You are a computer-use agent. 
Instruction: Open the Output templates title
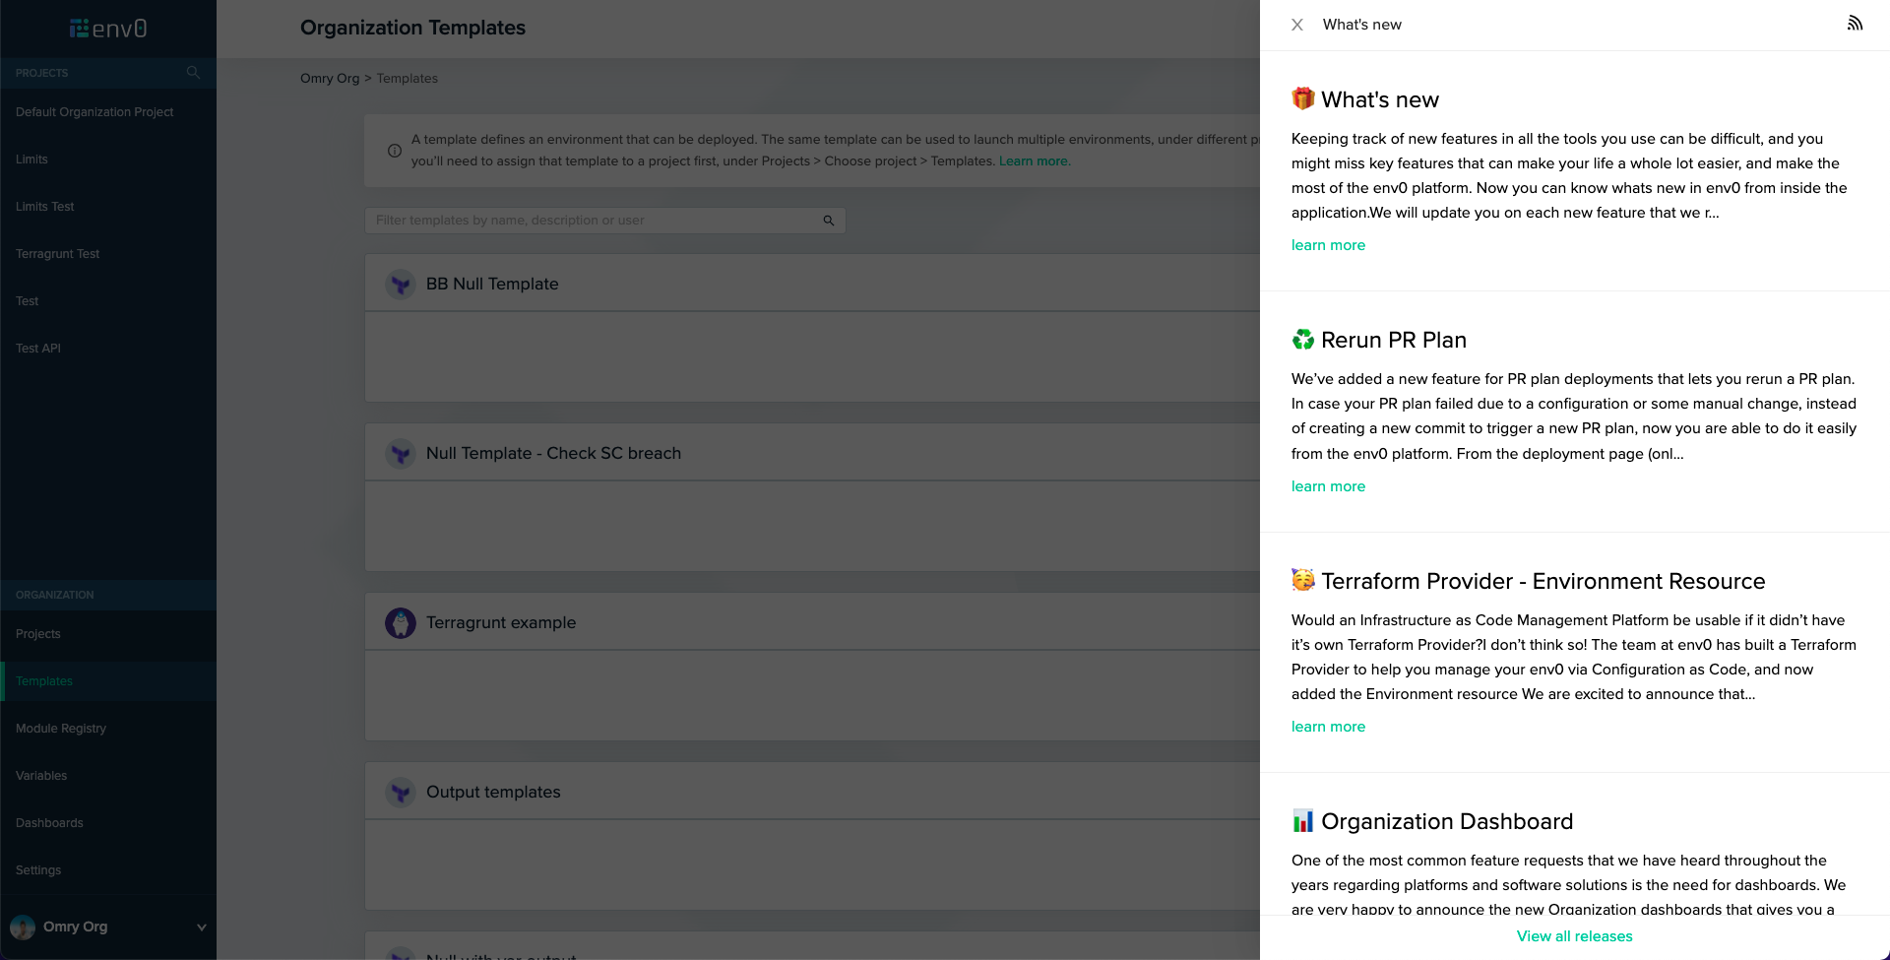click(x=493, y=792)
